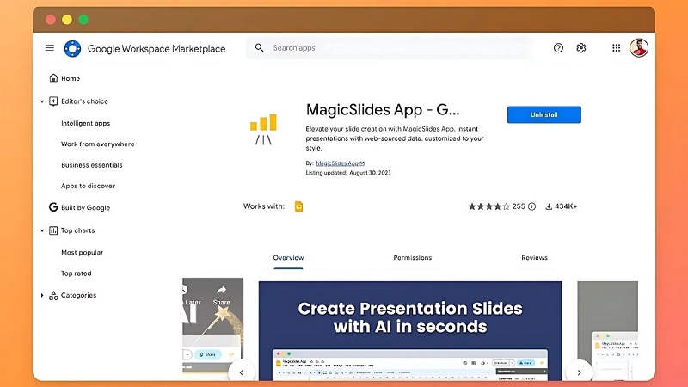688x387 pixels.
Task: Open Apps to discover category
Action: pos(88,186)
